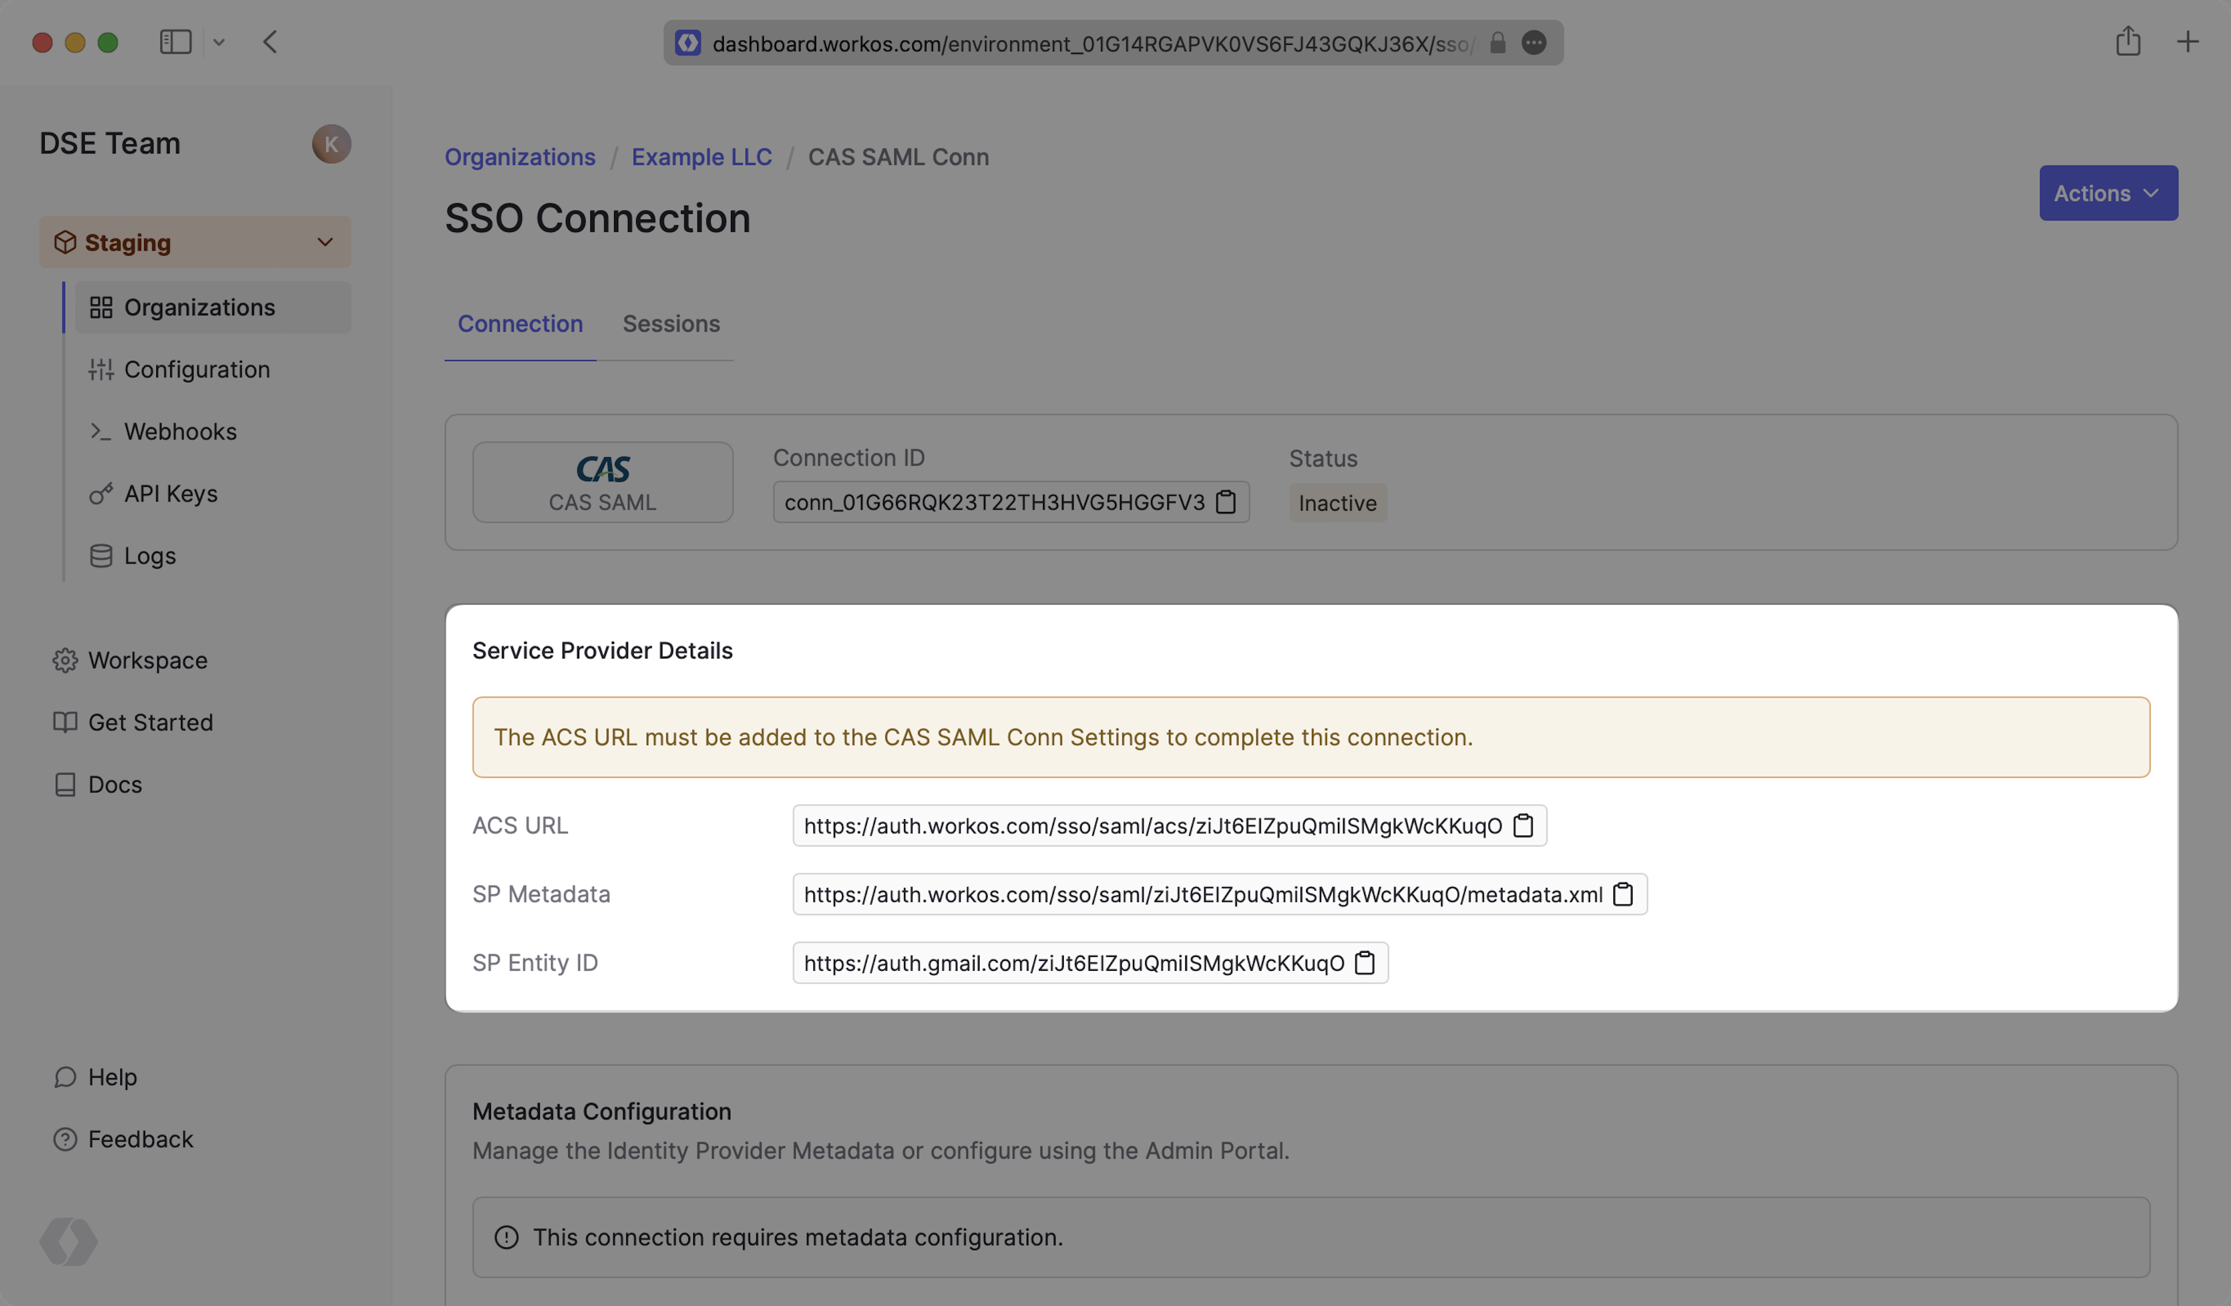Open sidebar options chevron in toolbar
The image size is (2231, 1306).
point(218,42)
